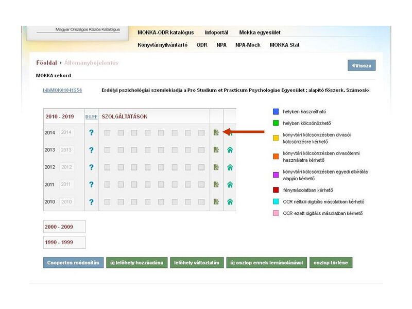The width and height of the screenshot is (412, 309).
Task: Tick the first service checkbox for 2014
Action: 108,133
